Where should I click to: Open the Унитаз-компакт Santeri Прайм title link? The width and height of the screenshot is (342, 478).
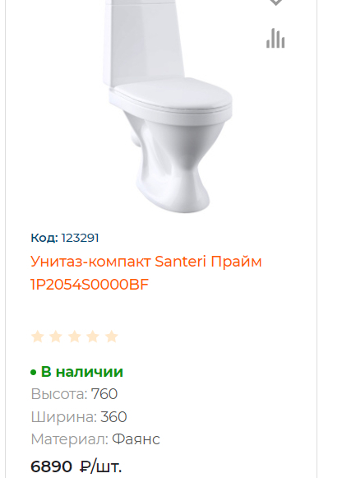tap(146, 273)
